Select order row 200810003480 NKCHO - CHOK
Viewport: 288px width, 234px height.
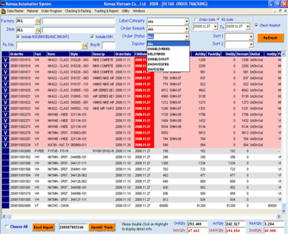pyautogui.click(x=142, y=206)
